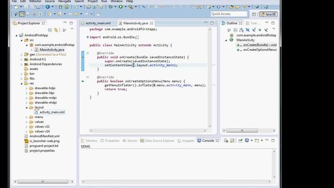Click Hide Fields icon in Outline toolbar
334x188 pixels.
(x=247, y=30)
